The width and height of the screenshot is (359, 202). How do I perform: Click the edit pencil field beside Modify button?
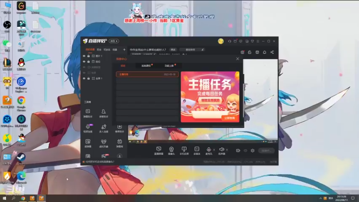point(192,50)
